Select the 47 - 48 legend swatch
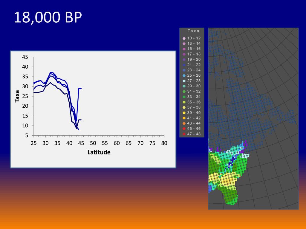The image size is (306, 229). 184,134
